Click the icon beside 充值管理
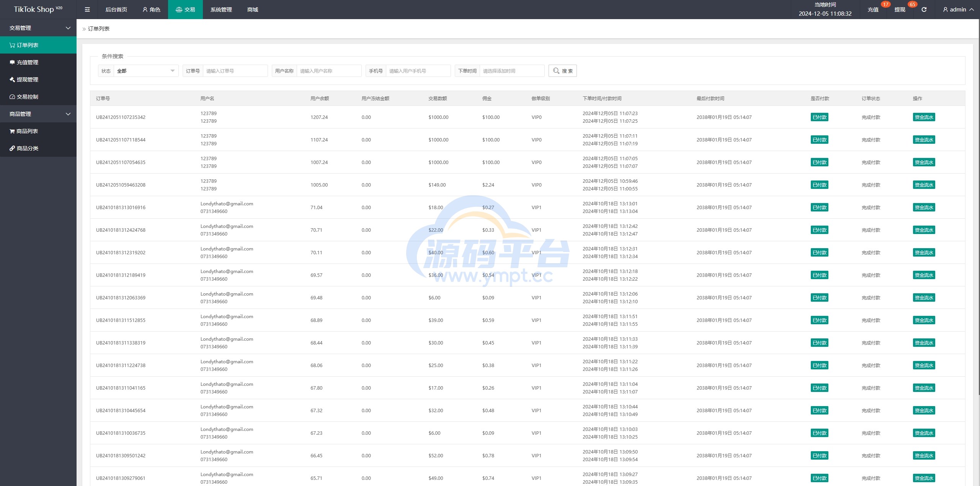 click(x=12, y=62)
